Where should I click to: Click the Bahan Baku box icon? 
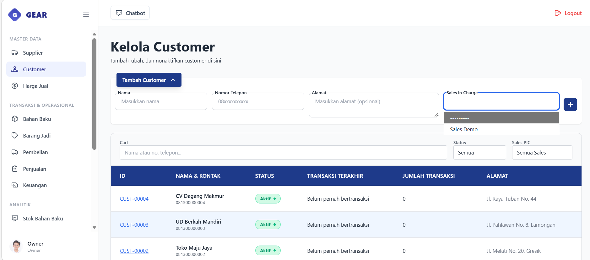(15, 119)
